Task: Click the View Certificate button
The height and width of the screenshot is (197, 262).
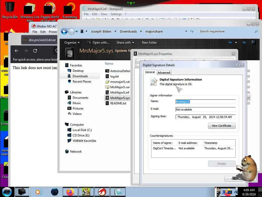Action: tap(222, 126)
